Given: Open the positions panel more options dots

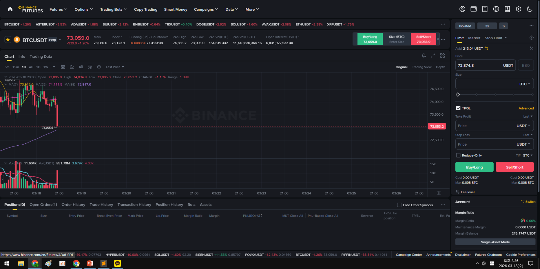Looking at the screenshot, I should click(x=443, y=205).
